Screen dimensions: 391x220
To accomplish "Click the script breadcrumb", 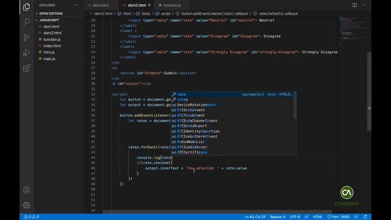I will tap(163, 13).
